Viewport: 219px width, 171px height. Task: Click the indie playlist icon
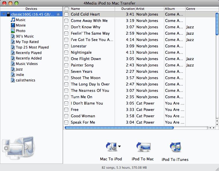pos(13,75)
